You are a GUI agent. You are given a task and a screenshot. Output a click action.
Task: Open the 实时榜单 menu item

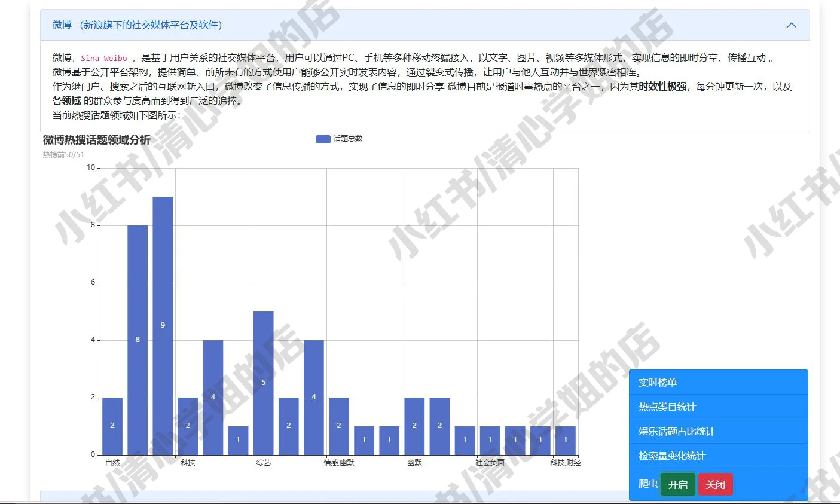(718, 382)
